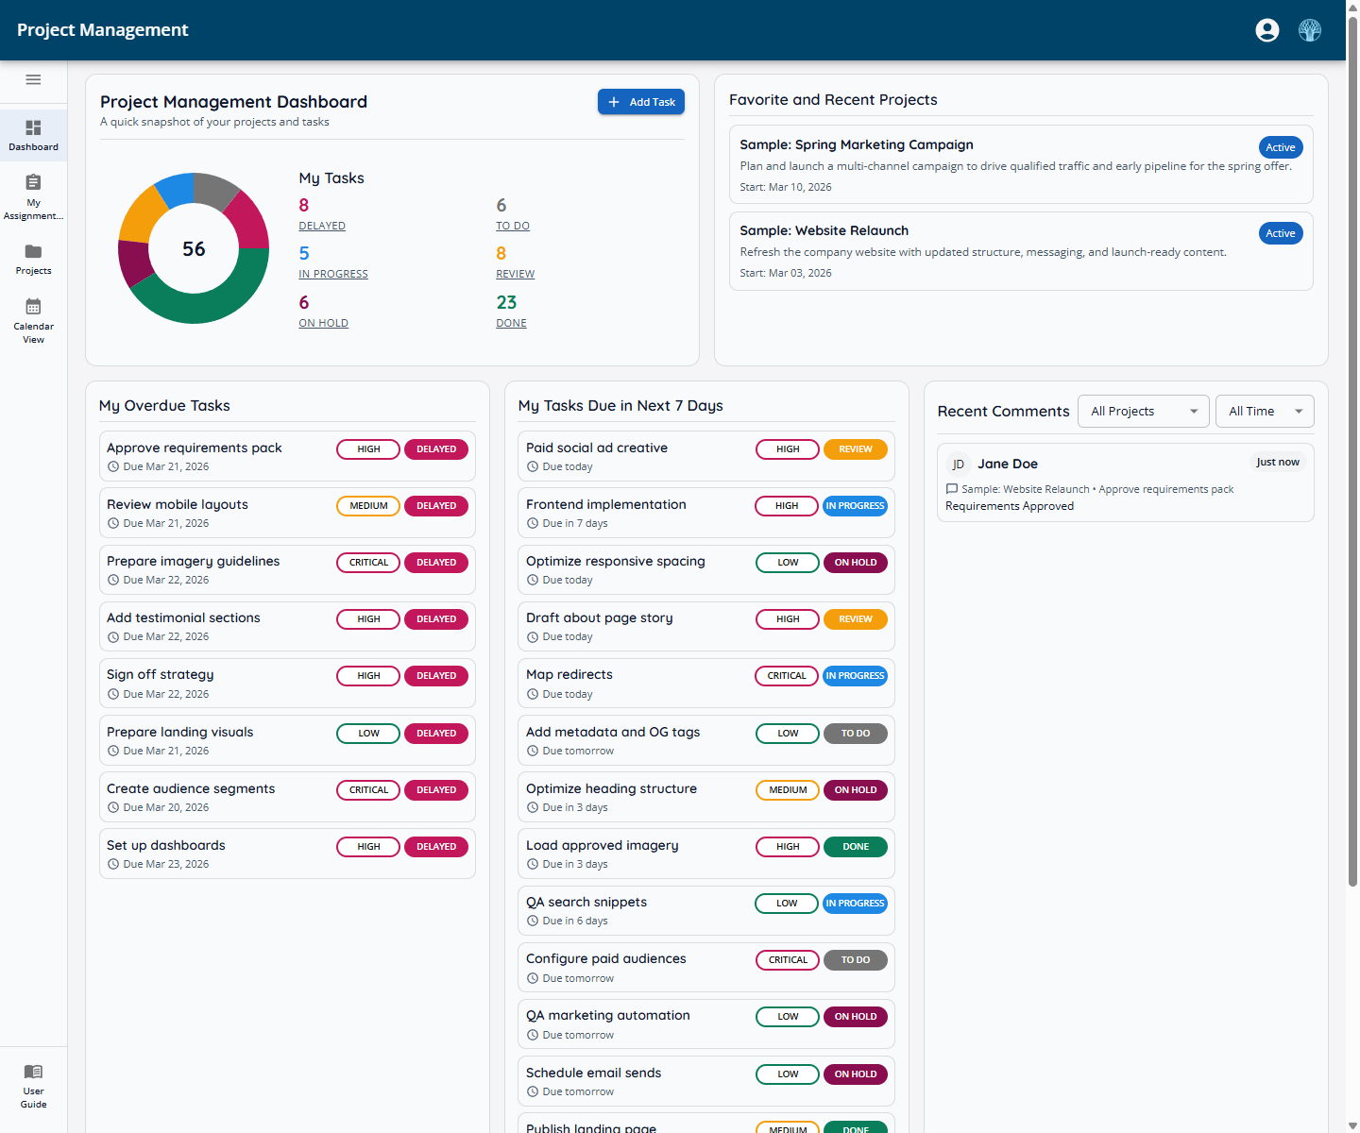This screenshot has height=1133, width=1360.
Task: Click the Add Task button
Action: tap(641, 102)
